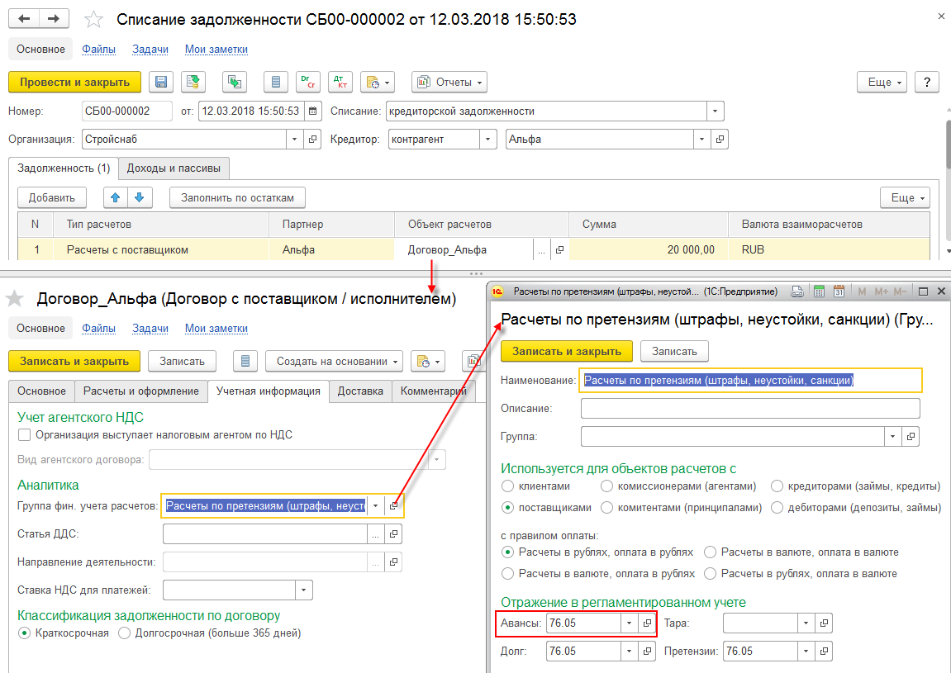Click the document structure list icon
951x673 pixels.
point(276,82)
